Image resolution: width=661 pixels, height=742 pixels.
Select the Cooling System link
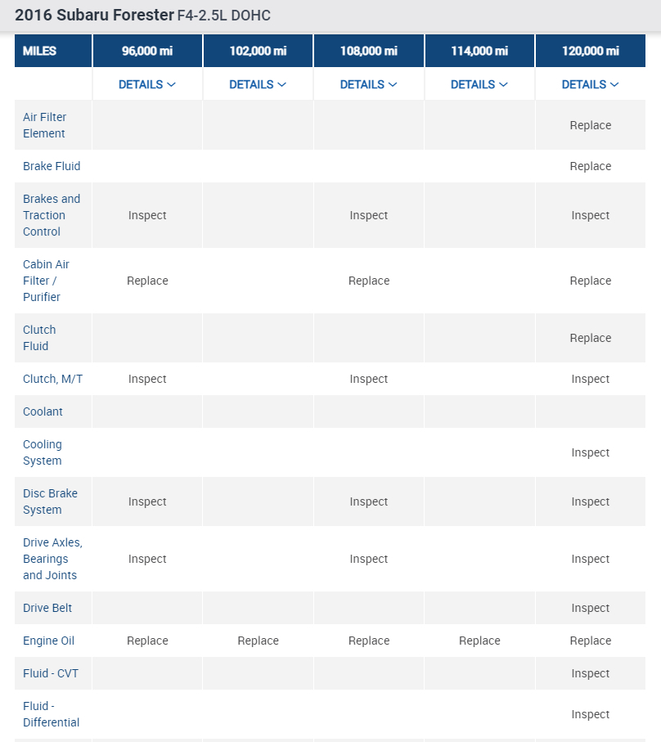click(43, 452)
